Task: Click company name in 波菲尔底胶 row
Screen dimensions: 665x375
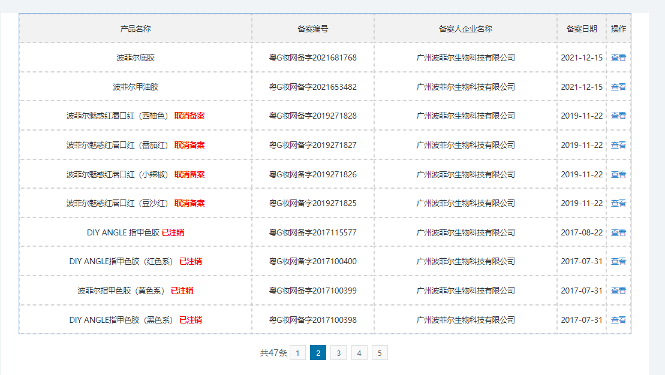Action: point(465,58)
